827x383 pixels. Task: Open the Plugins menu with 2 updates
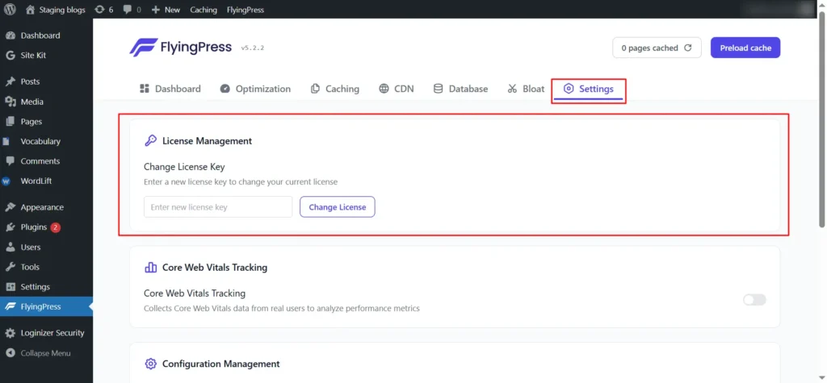pyautogui.click(x=34, y=227)
